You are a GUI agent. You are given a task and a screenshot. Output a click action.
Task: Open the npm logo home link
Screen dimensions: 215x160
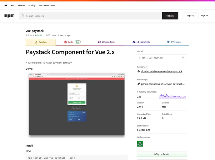pos(9,16)
